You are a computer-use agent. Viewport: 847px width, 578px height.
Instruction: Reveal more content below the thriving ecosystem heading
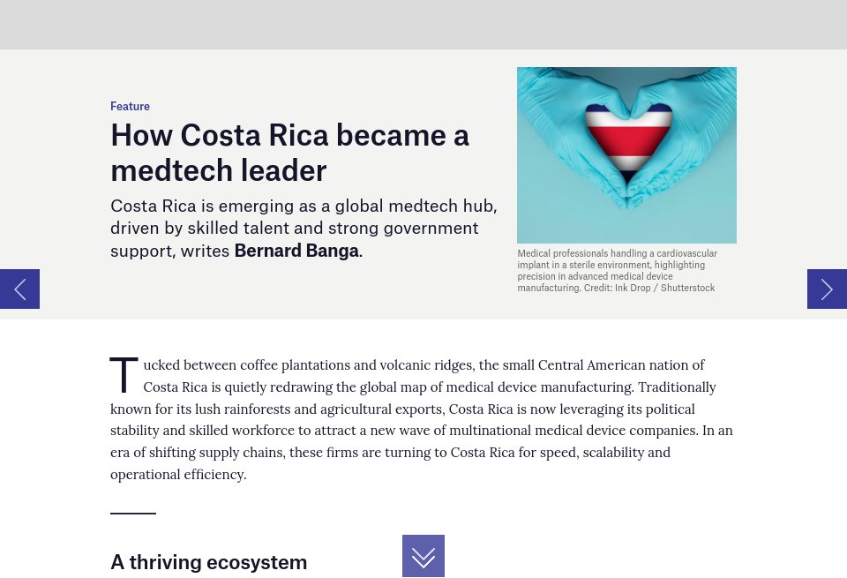click(423, 556)
